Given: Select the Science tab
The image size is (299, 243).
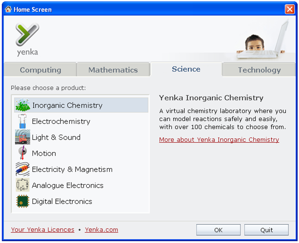Looking at the screenshot, I should [186, 69].
